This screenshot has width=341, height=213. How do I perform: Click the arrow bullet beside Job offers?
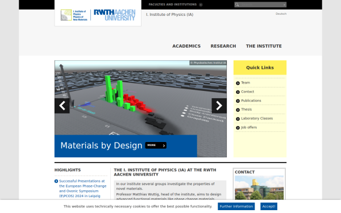[238, 128]
